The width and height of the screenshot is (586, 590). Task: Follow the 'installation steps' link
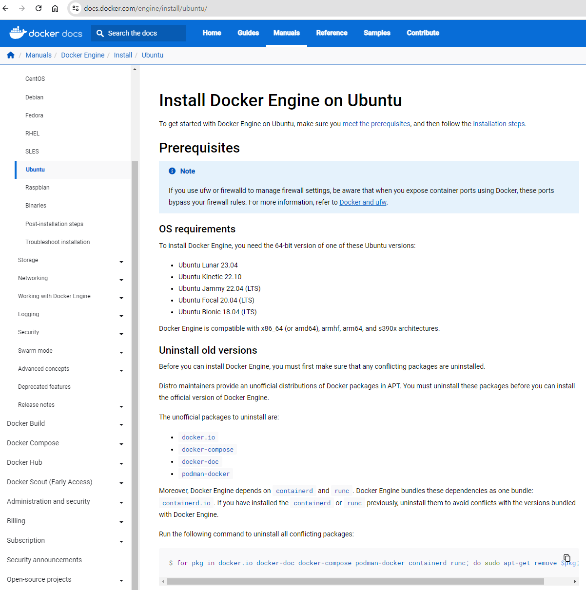tap(499, 124)
